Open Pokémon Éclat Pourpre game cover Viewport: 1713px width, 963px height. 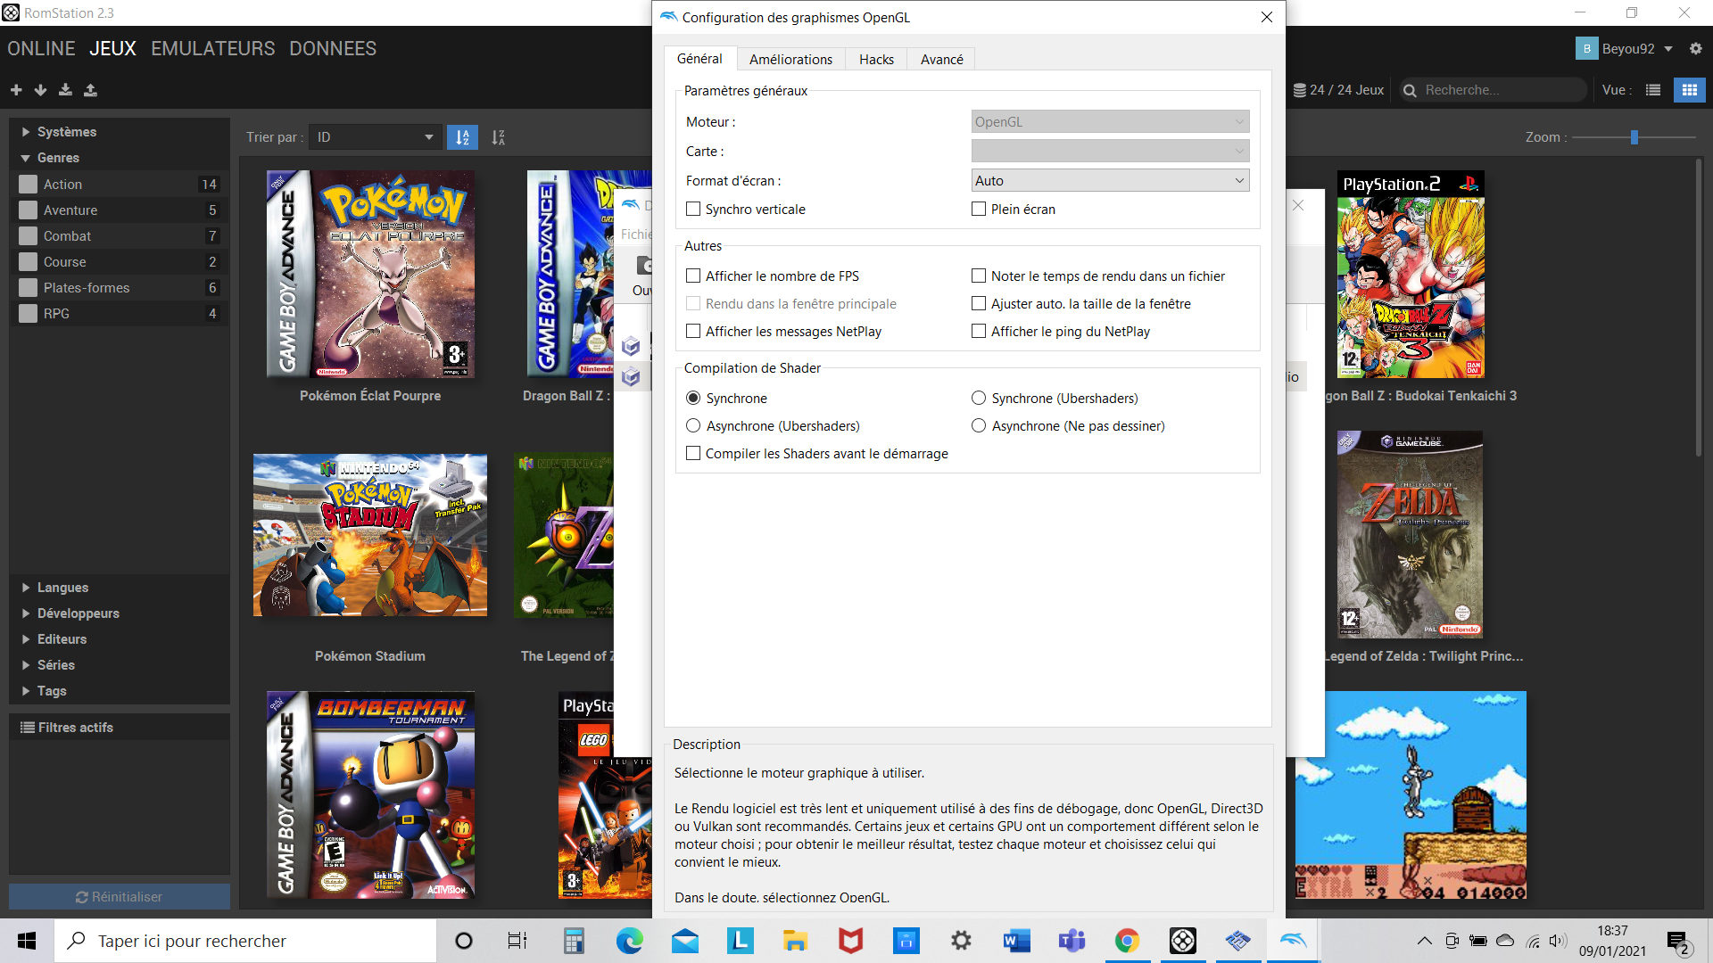pyautogui.click(x=370, y=274)
